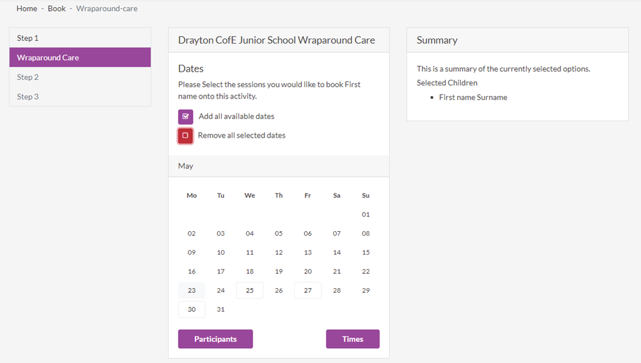The image size is (641, 363).
Task: Click the red Remove all selected dates icon
Action: pyautogui.click(x=185, y=136)
